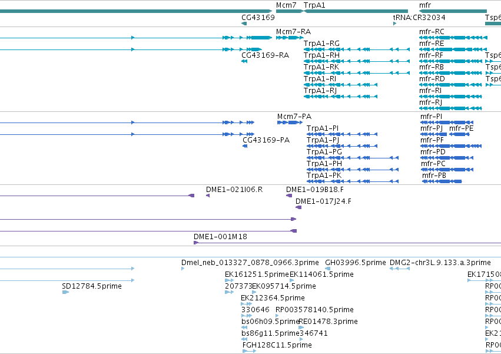Click the RP003578140.5prime EST label

tap(314, 310)
